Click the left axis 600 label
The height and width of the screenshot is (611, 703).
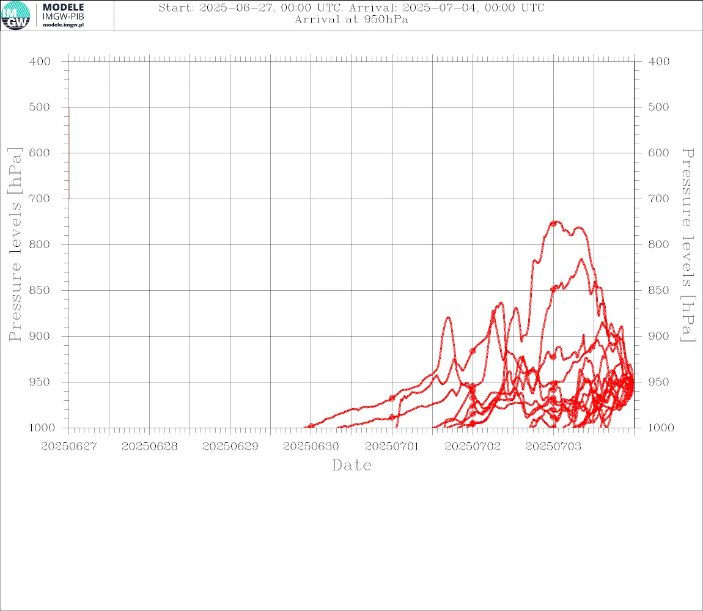40,153
